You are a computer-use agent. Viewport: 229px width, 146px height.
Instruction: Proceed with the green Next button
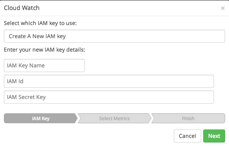tap(214, 136)
